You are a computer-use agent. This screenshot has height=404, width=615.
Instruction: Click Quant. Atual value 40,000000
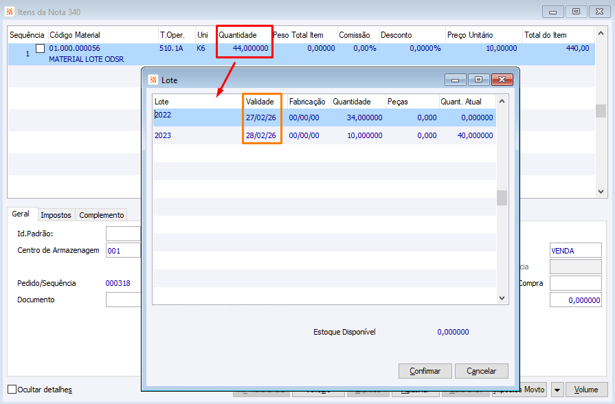click(475, 135)
